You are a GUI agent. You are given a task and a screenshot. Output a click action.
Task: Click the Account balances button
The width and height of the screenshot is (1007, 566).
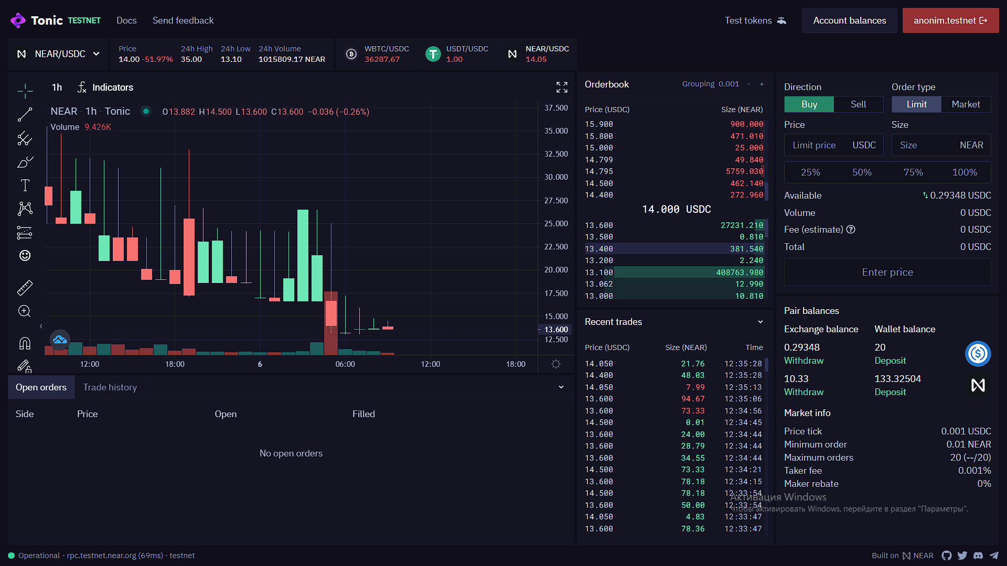coord(849,20)
